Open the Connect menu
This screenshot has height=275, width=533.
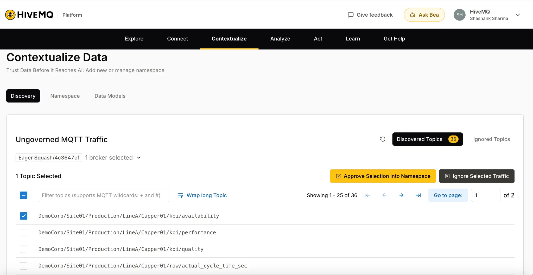click(x=177, y=39)
